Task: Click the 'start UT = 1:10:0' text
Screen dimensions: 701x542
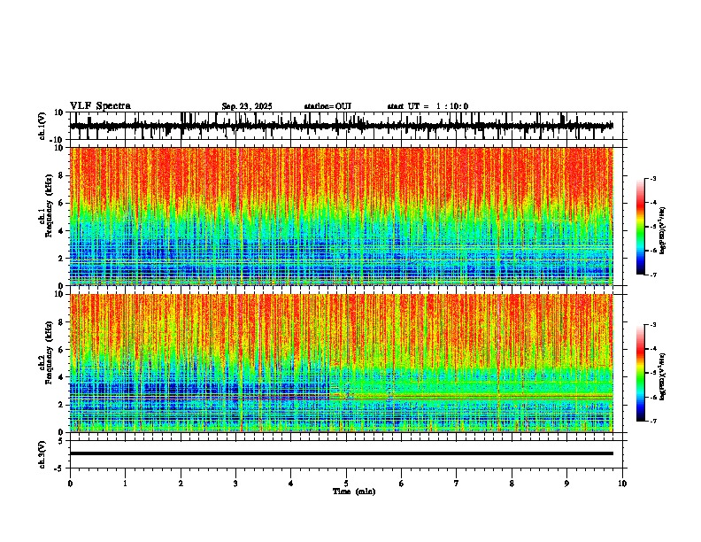Action: point(428,106)
